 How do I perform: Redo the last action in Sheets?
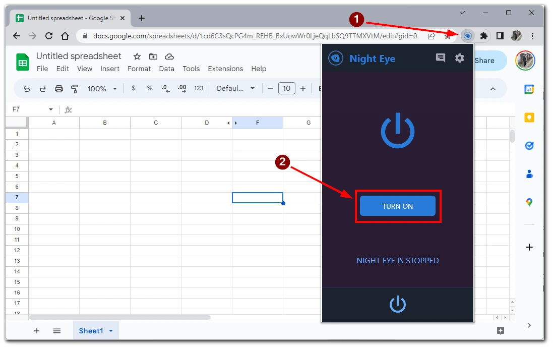tap(43, 89)
